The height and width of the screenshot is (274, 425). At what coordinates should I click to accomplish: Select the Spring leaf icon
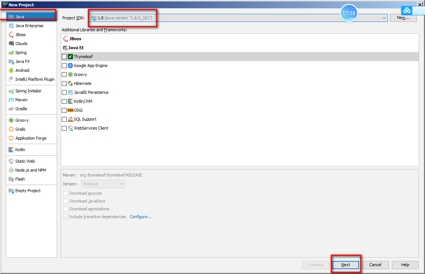pyautogui.click(x=11, y=52)
